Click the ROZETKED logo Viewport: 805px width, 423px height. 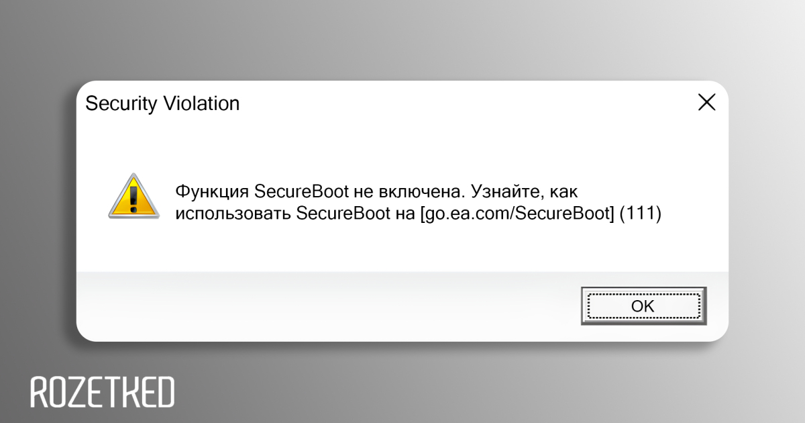coord(103,392)
